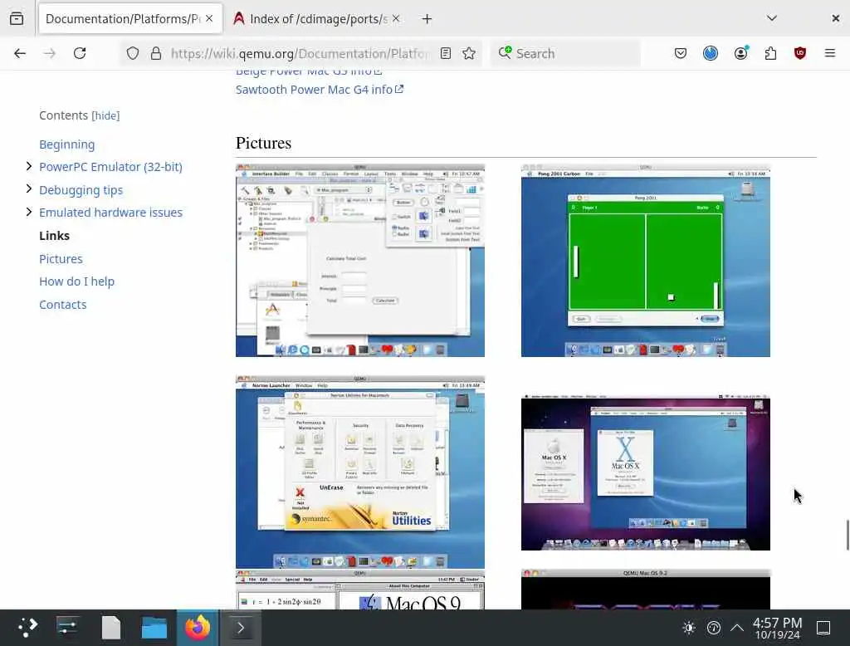850x646 pixels.
Task: Close the Index of /cdimage tab
Action: 396,18
